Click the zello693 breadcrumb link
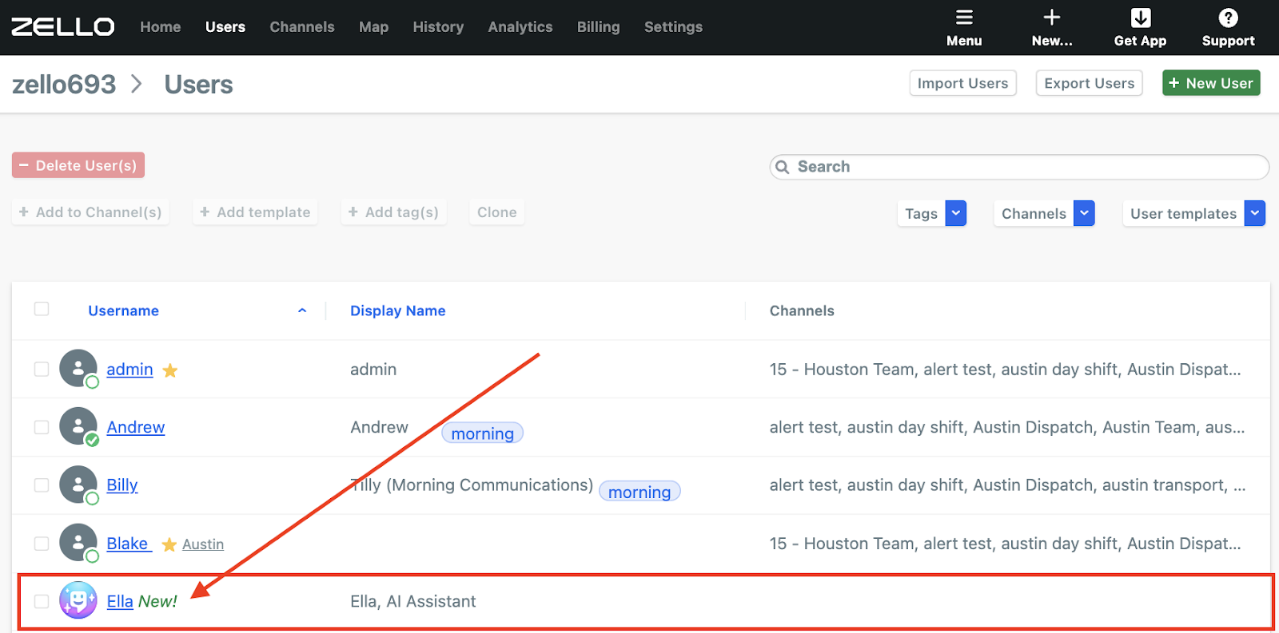The width and height of the screenshot is (1279, 633). pos(64,84)
